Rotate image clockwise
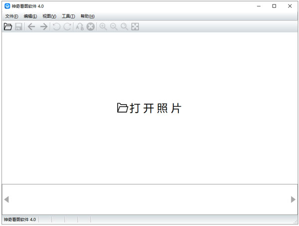 67,27
